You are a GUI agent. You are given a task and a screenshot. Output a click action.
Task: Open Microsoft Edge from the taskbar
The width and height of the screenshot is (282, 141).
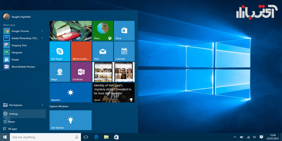pyautogui.click(x=96, y=137)
